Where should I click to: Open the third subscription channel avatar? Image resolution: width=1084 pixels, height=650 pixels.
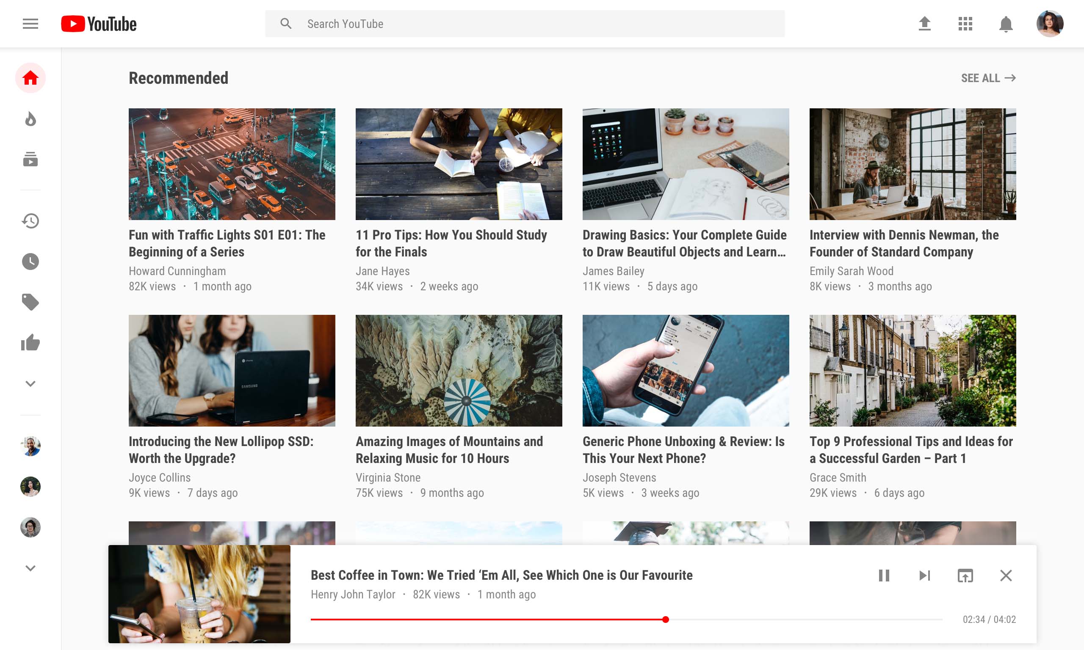[30, 527]
